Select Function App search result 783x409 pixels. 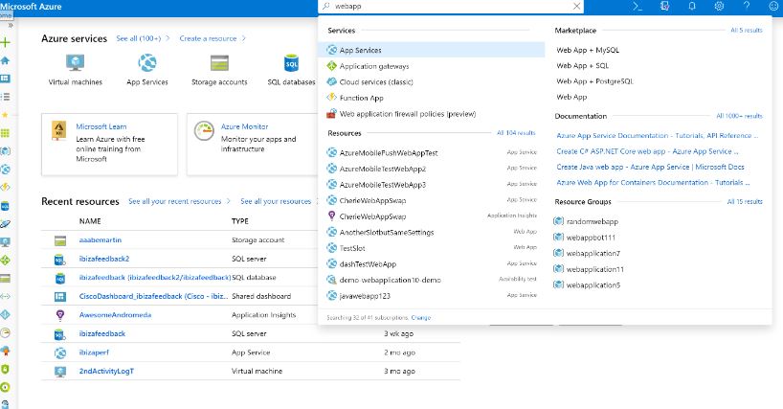point(362,98)
